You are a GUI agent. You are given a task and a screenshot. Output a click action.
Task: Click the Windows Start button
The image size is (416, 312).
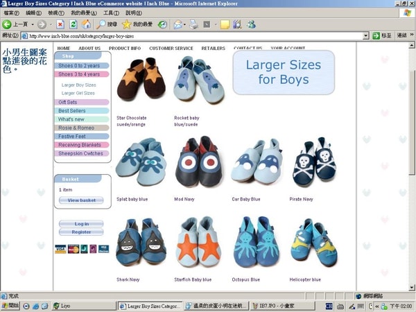[x=10, y=306]
